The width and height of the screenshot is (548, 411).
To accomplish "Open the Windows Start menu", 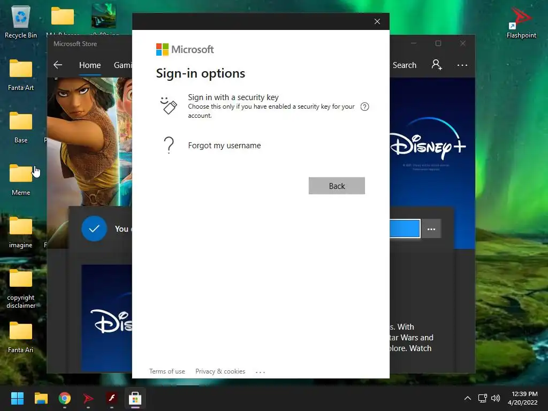I will pyautogui.click(x=17, y=398).
